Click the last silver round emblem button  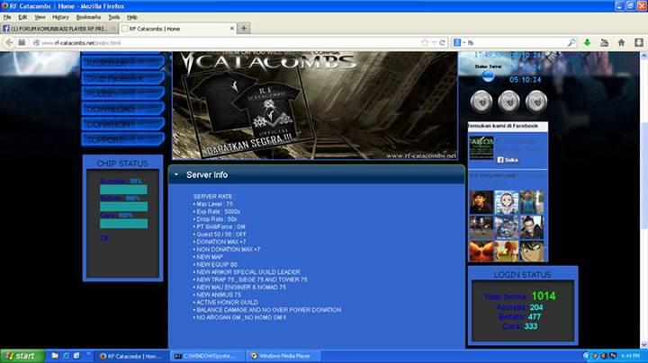[536, 102]
